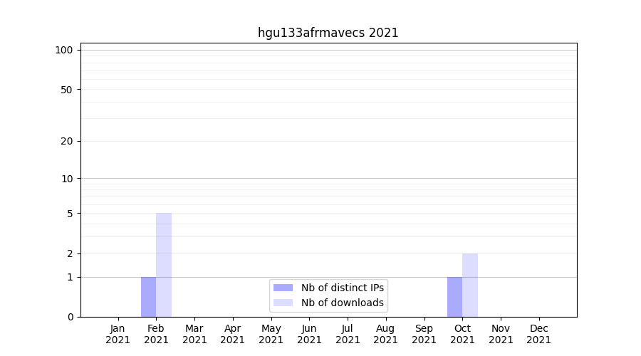Click the Mar 2021 x-axis label
641x356 pixels.
(x=194, y=334)
